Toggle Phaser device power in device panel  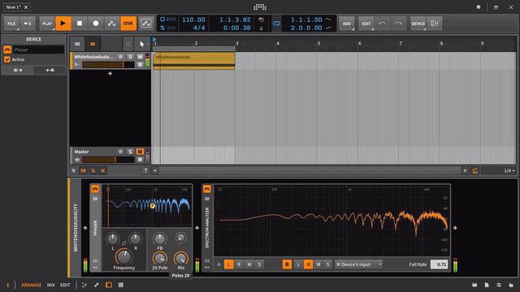coord(95,189)
